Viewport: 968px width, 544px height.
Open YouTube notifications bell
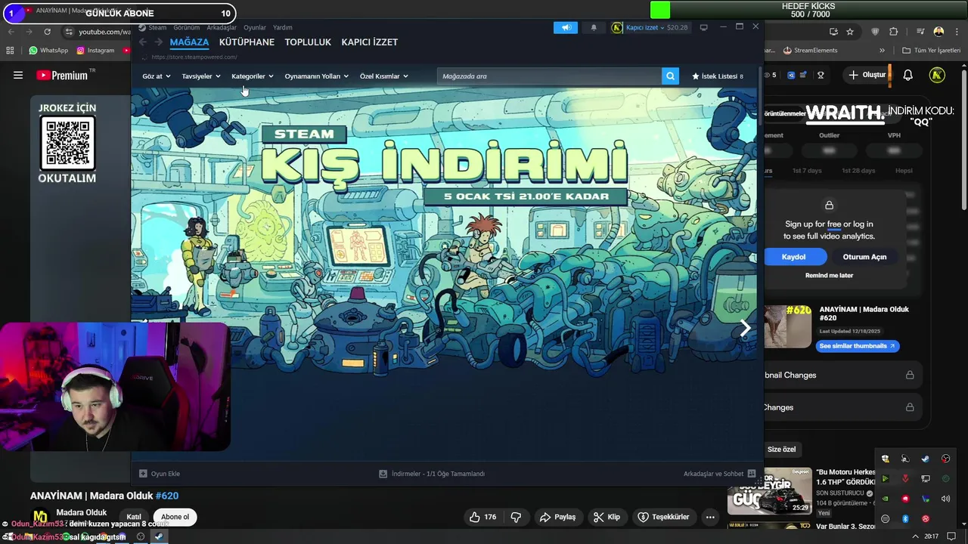pos(908,75)
